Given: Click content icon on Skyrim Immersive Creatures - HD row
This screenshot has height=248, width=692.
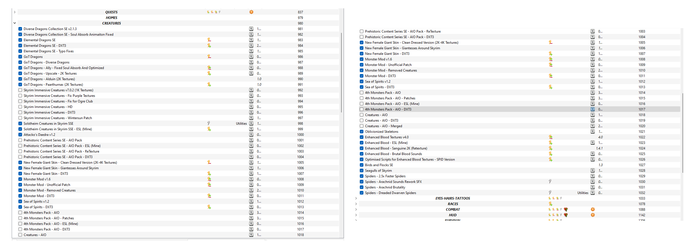Looking at the screenshot, I should click(x=251, y=107).
